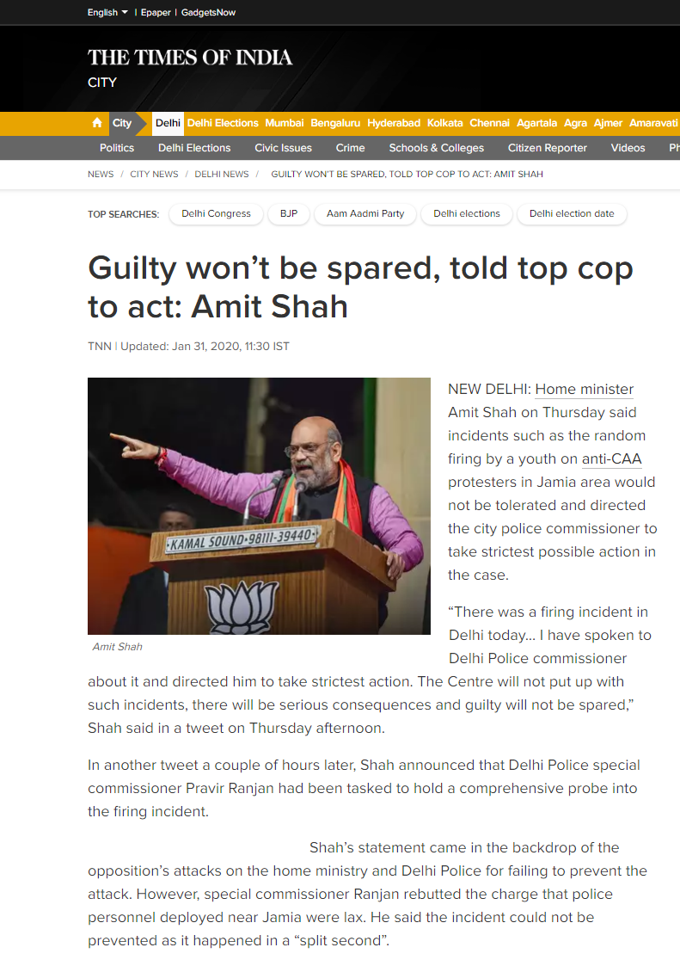Select Citizen Reporter from the submenu
Screen dimensions: 680x972
click(547, 148)
